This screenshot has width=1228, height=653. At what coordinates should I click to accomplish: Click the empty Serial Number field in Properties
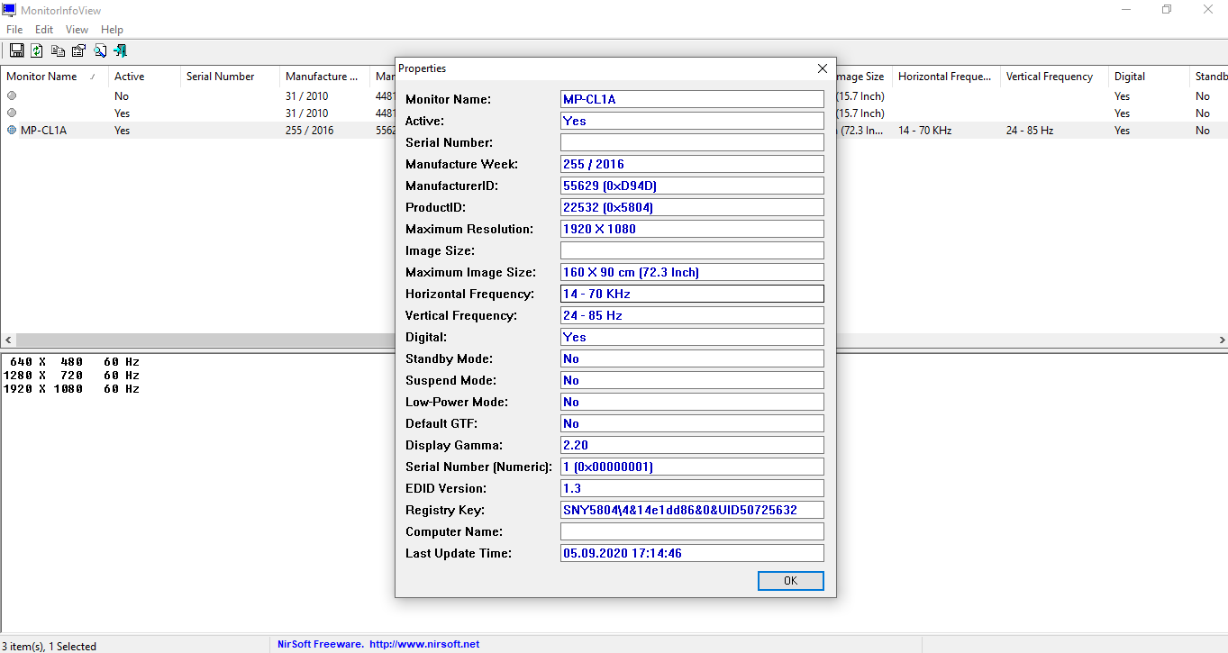click(692, 142)
